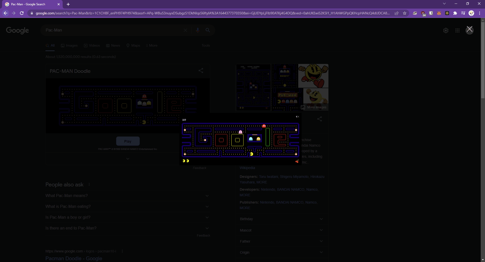Switch to News tab
485x262 pixels.
113,46
